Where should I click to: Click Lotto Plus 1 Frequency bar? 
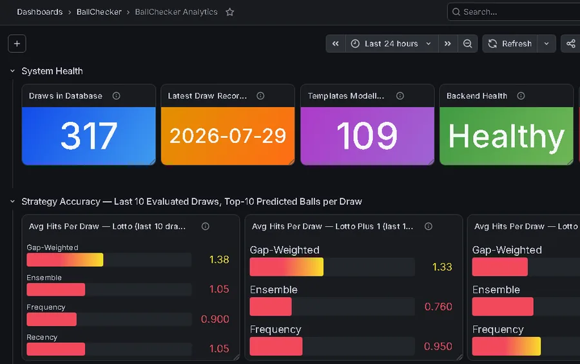332,346
